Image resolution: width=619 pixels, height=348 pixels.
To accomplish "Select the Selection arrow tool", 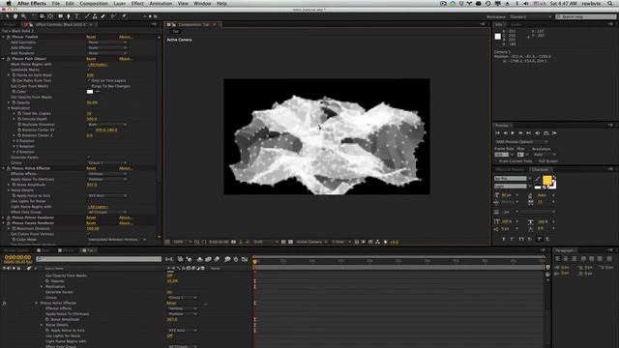I will point(7,16).
